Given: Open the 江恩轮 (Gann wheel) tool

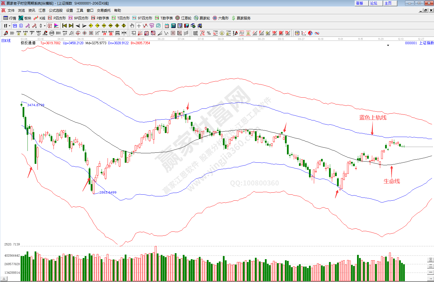Looking at the screenshot, I should pos(183,18).
